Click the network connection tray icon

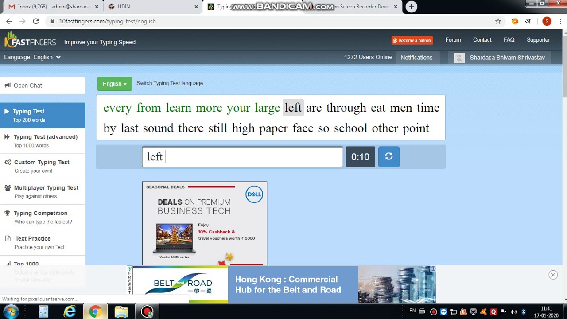tap(454, 311)
